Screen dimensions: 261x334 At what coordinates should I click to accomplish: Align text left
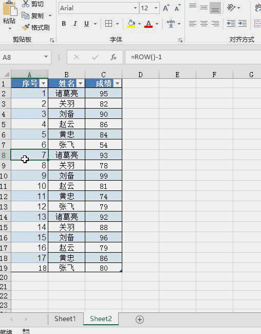pyautogui.click(x=193, y=24)
